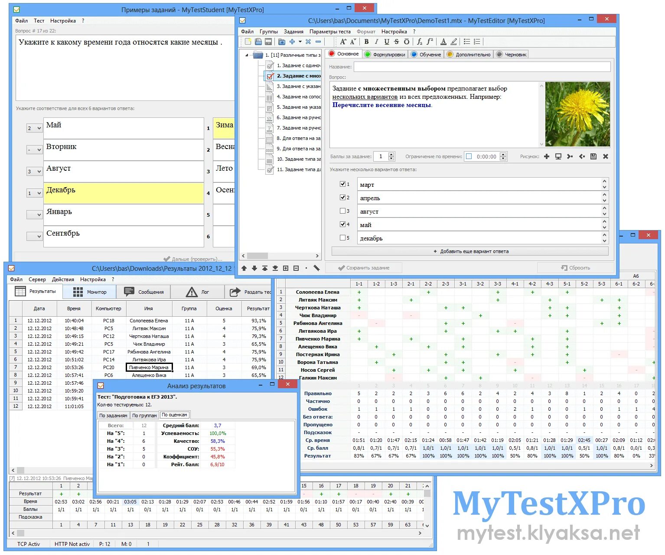Open Параметры теста menu in MyTestEditor

[x=330, y=32]
